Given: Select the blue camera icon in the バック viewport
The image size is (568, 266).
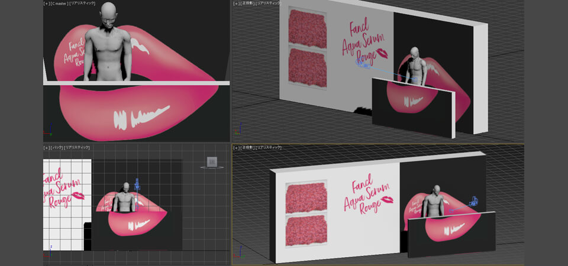Looking at the screenshot, I should pos(137,184).
